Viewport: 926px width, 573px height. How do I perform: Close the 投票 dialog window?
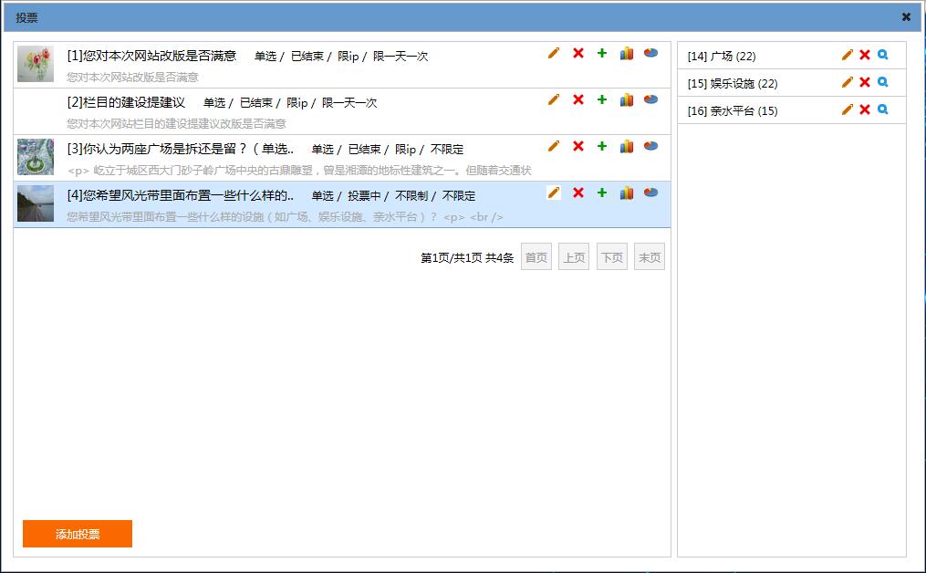point(906,16)
